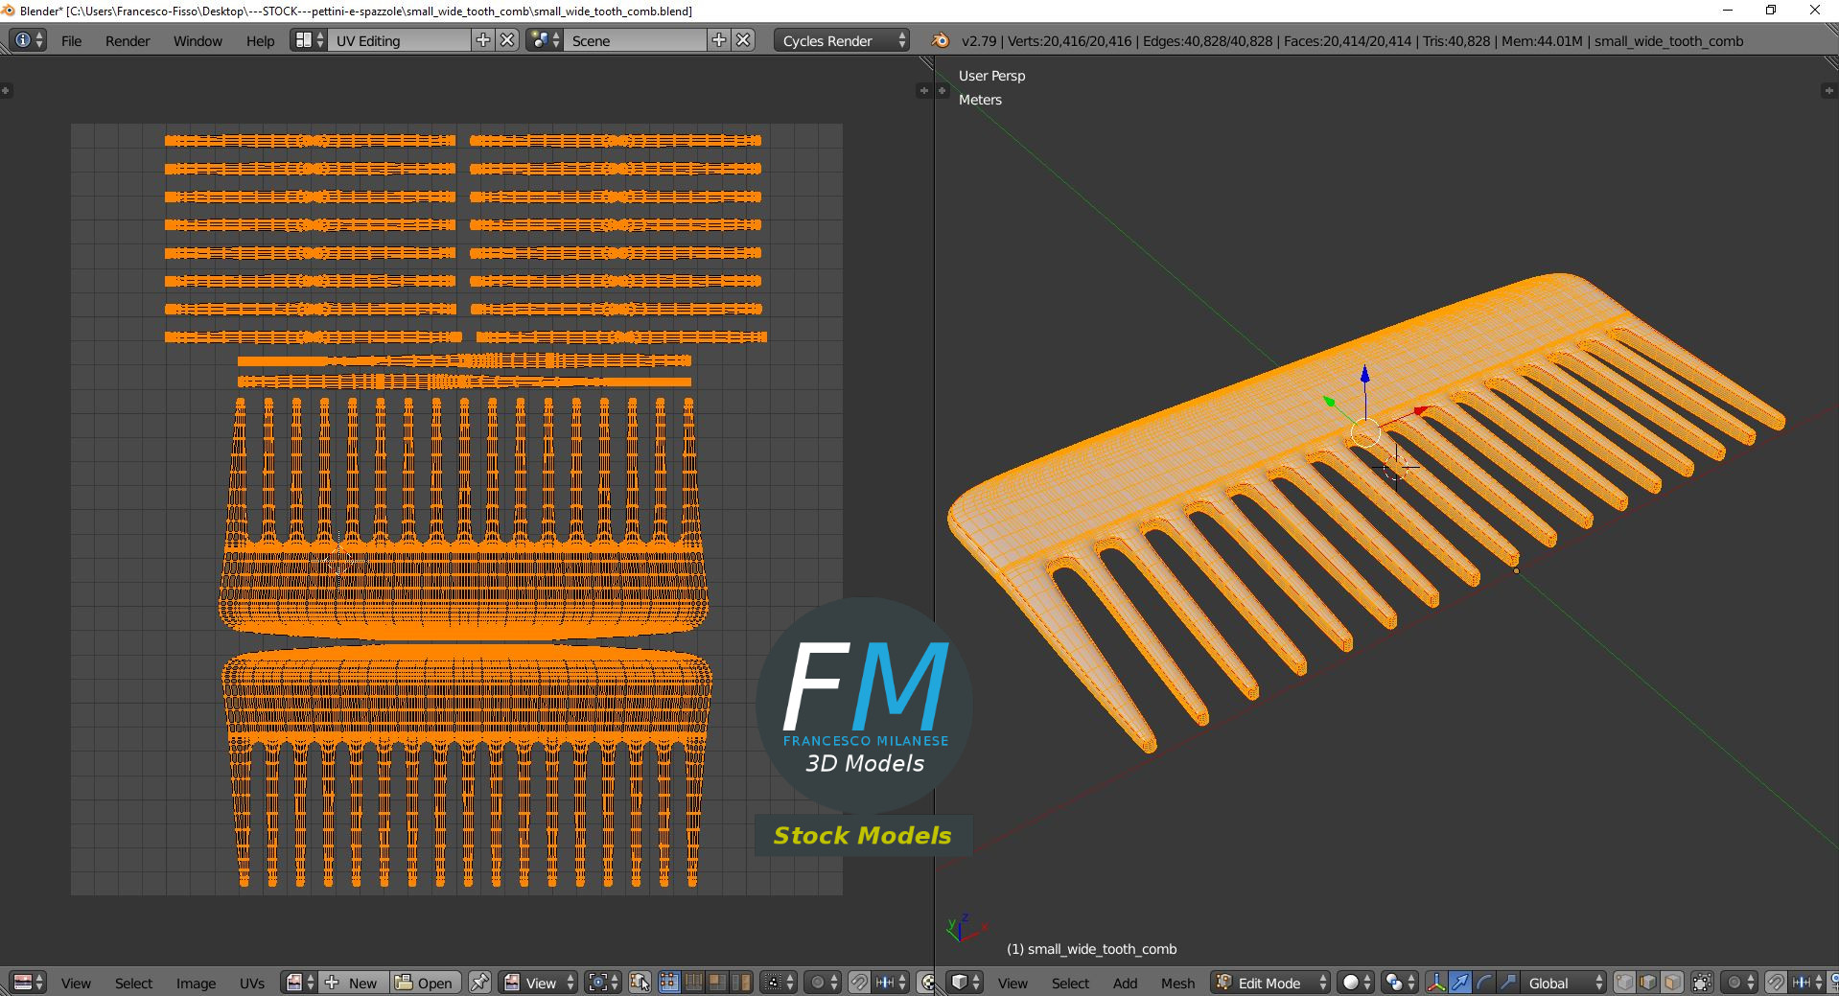The width and height of the screenshot is (1839, 996).
Task: Toggle snapping in the UV editor
Action: [x=859, y=983]
